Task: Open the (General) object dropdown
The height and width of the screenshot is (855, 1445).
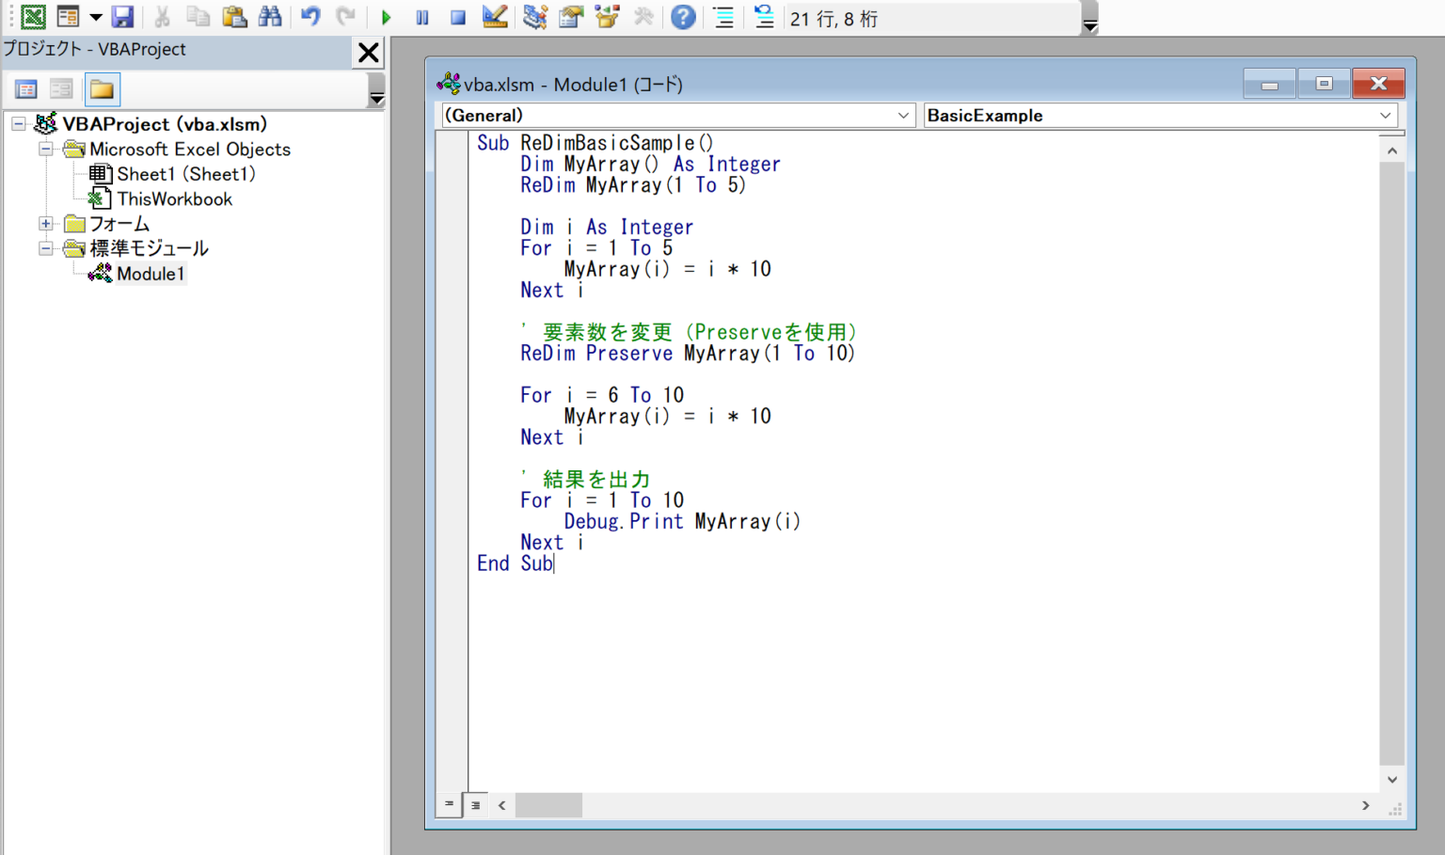Action: coord(903,115)
